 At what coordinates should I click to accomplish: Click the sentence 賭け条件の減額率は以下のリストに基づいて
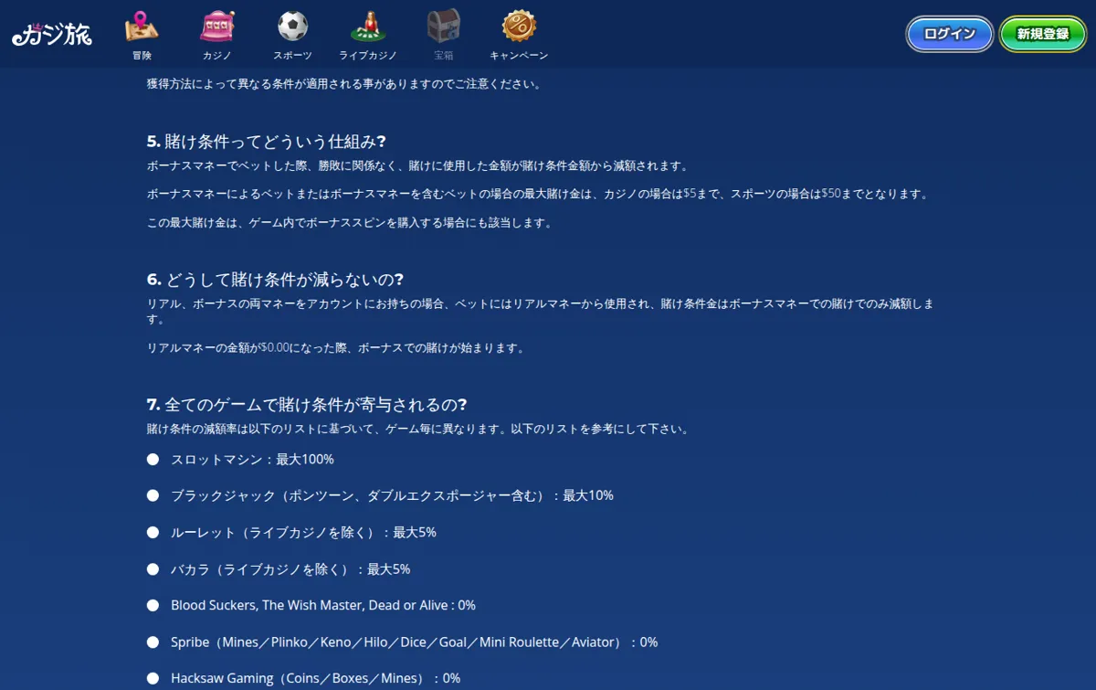tap(417, 429)
